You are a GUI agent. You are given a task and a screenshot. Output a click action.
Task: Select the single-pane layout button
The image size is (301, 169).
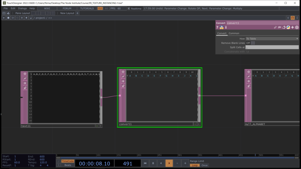pos(33,13)
